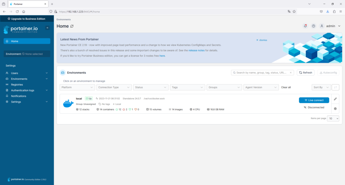Open the Items per page dropdown
Screen dimensions: 345x185
pyautogui.click(x=334, y=118)
